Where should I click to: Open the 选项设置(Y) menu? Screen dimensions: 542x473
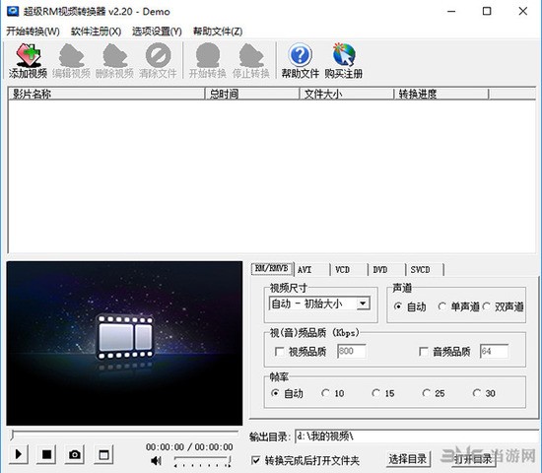pos(157,32)
